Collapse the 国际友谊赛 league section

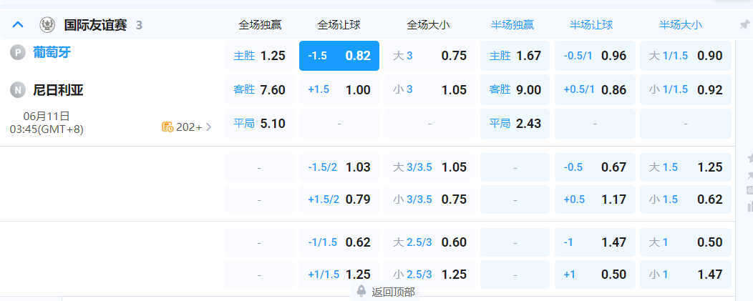click(18, 24)
